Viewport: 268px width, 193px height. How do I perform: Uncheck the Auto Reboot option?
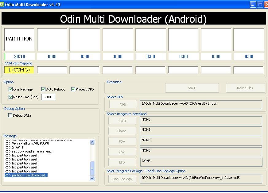[x=43, y=89]
